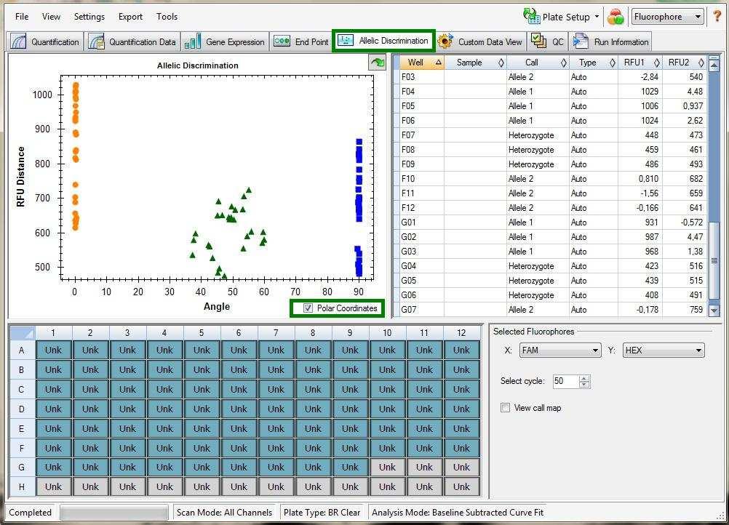Click the QC checkmark icon
The height and width of the screenshot is (525, 729).
(x=538, y=41)
